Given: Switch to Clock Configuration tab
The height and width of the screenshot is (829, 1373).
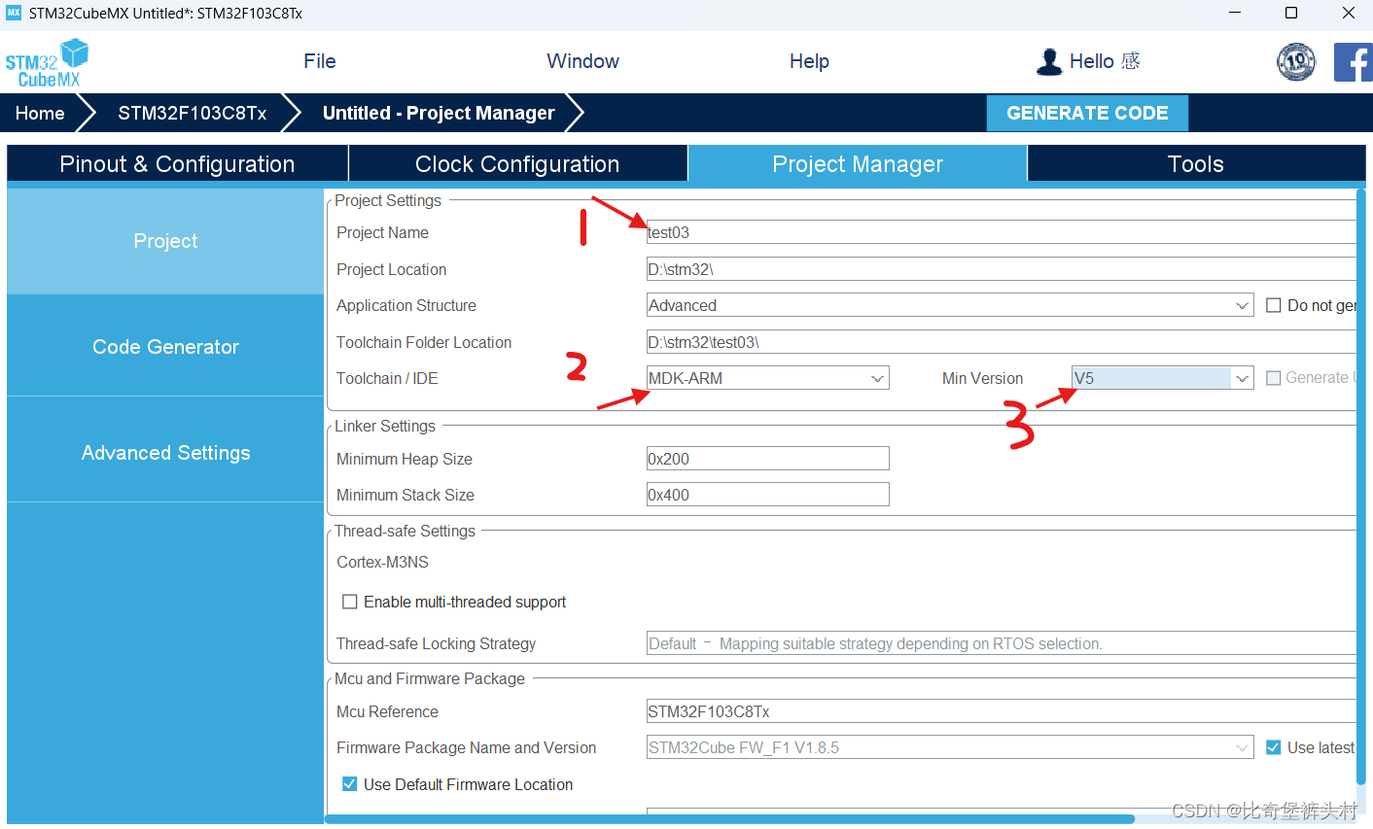Looking at the screenshot, I should [x=517, y=164].
